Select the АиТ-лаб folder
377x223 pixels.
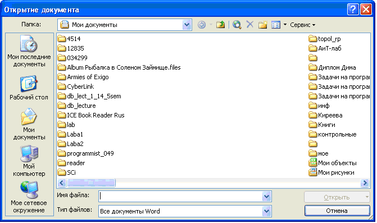coord(325,48)
